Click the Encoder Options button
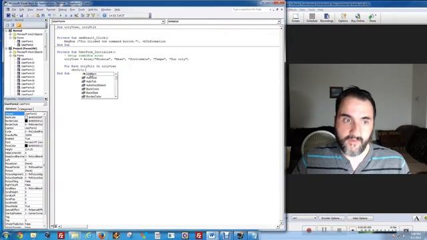Screen dimensions: 427x240 pos(332,218)
